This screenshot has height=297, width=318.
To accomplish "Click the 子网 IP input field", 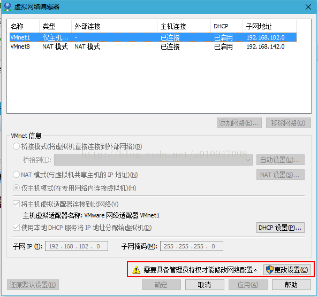I will (77, 246).
